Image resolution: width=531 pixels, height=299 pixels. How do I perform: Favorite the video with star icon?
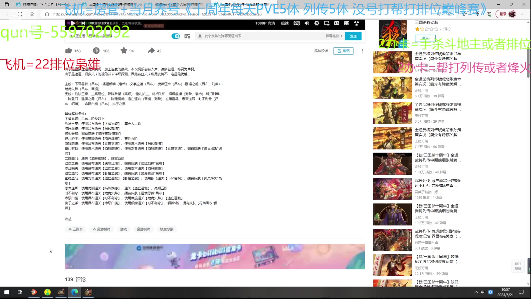[x=124, y=51]
